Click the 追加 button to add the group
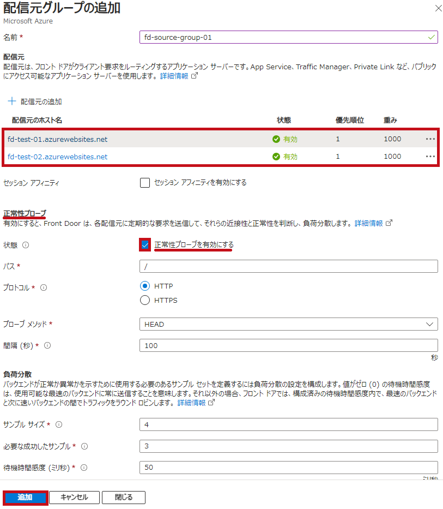Screen dimensions: 443x509 [25, 498]
